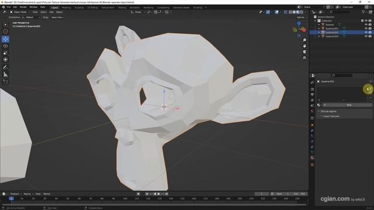Select the Select Box tool in the toolbar
Viewport: 374px width, 210px height.
5,24
